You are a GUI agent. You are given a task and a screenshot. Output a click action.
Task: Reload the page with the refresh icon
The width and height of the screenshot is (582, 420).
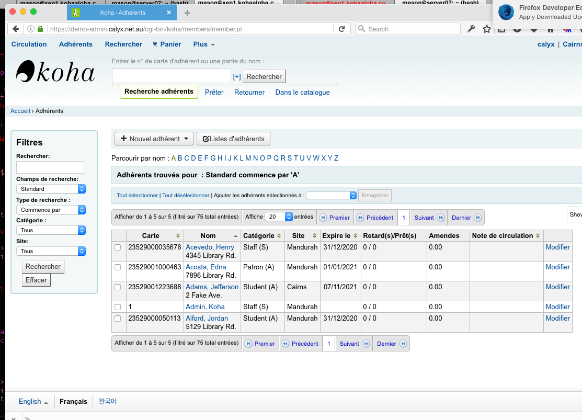point(341,29)
